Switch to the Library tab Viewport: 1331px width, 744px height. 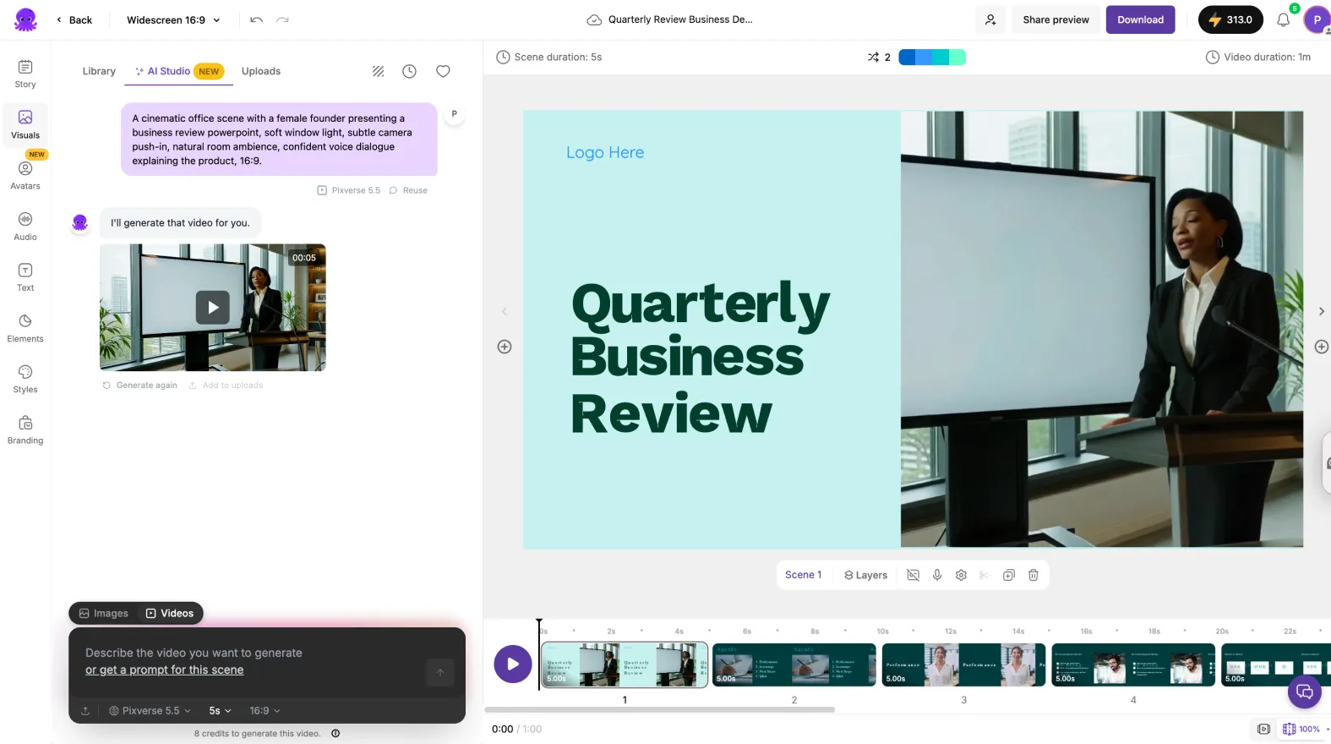pyautogui.click(x=99, y=71)
